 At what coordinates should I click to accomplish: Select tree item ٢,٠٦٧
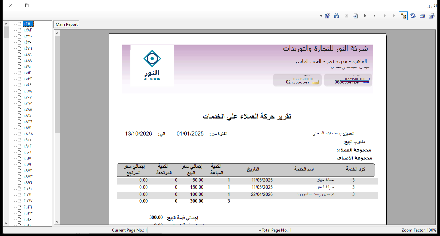28,201
